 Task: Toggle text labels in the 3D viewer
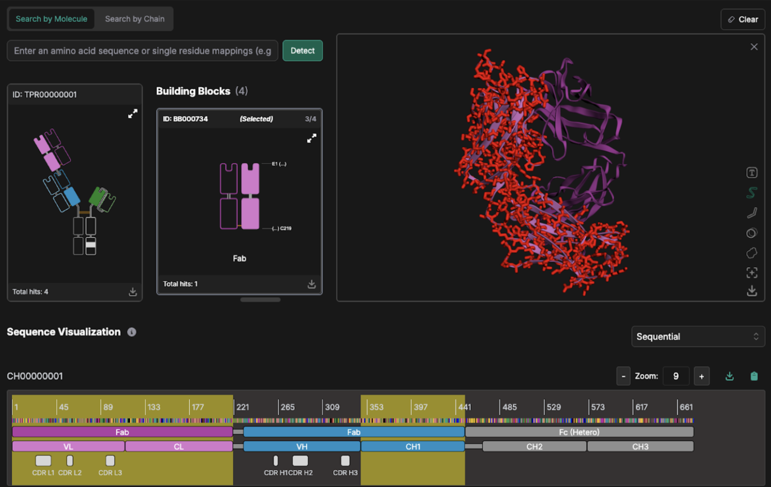[752, 173]
